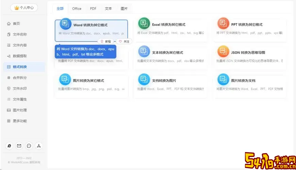
Task: Click the description 批量将文本文件转换为 docx
Action: click(170, 61)
